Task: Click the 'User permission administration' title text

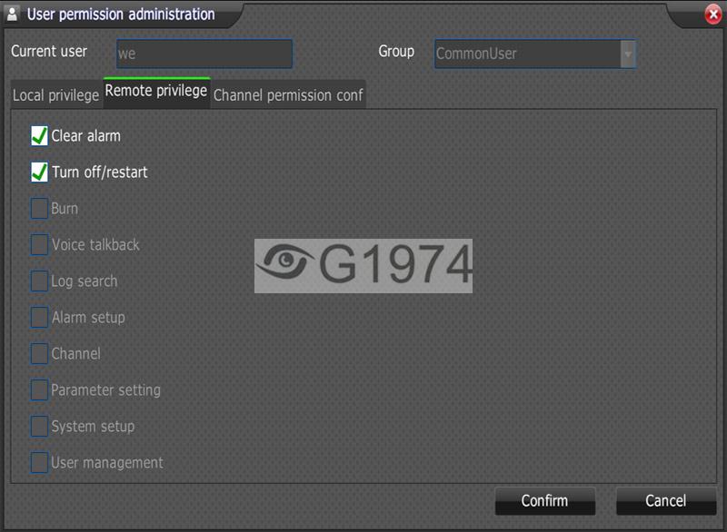Action: [x=121, y=15]
